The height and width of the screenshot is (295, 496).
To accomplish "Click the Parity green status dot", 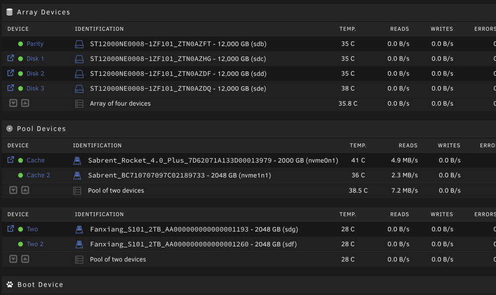I will tap(20, 44).
